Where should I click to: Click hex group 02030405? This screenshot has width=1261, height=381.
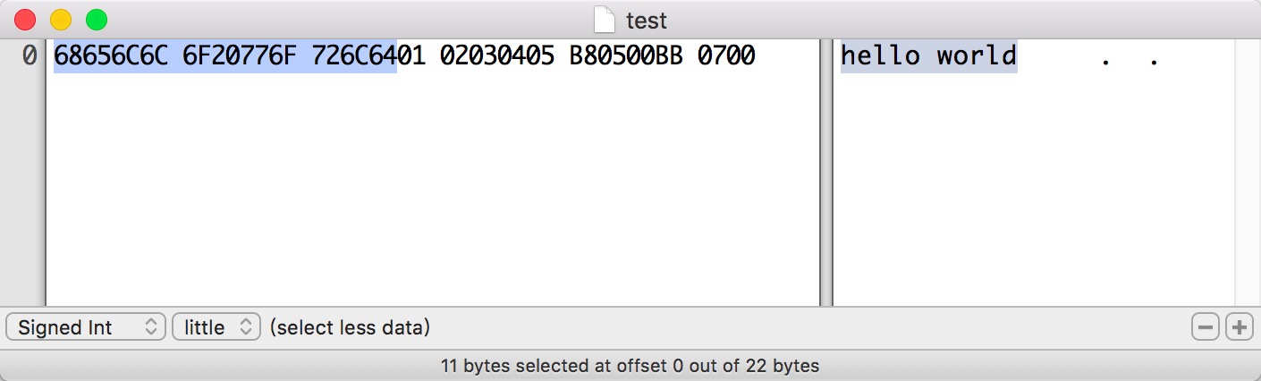point(497,56)
